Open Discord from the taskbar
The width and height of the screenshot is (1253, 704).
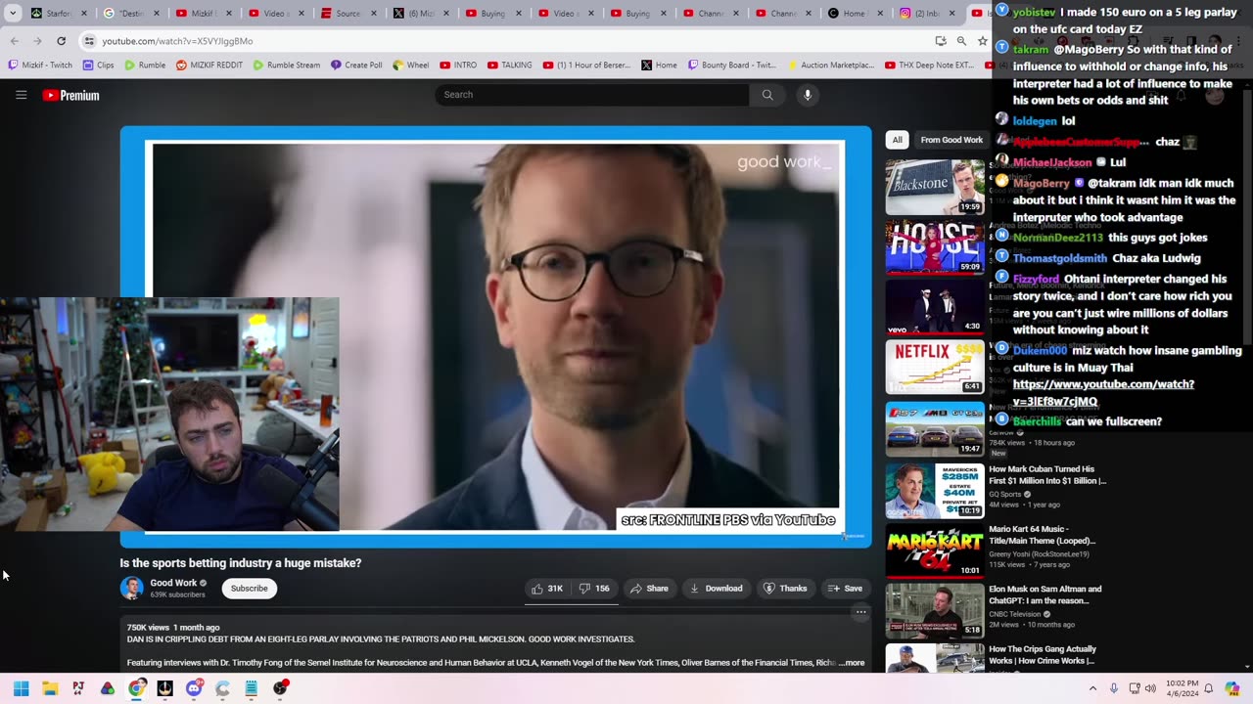pyautogui.click(x=194, y=688)
